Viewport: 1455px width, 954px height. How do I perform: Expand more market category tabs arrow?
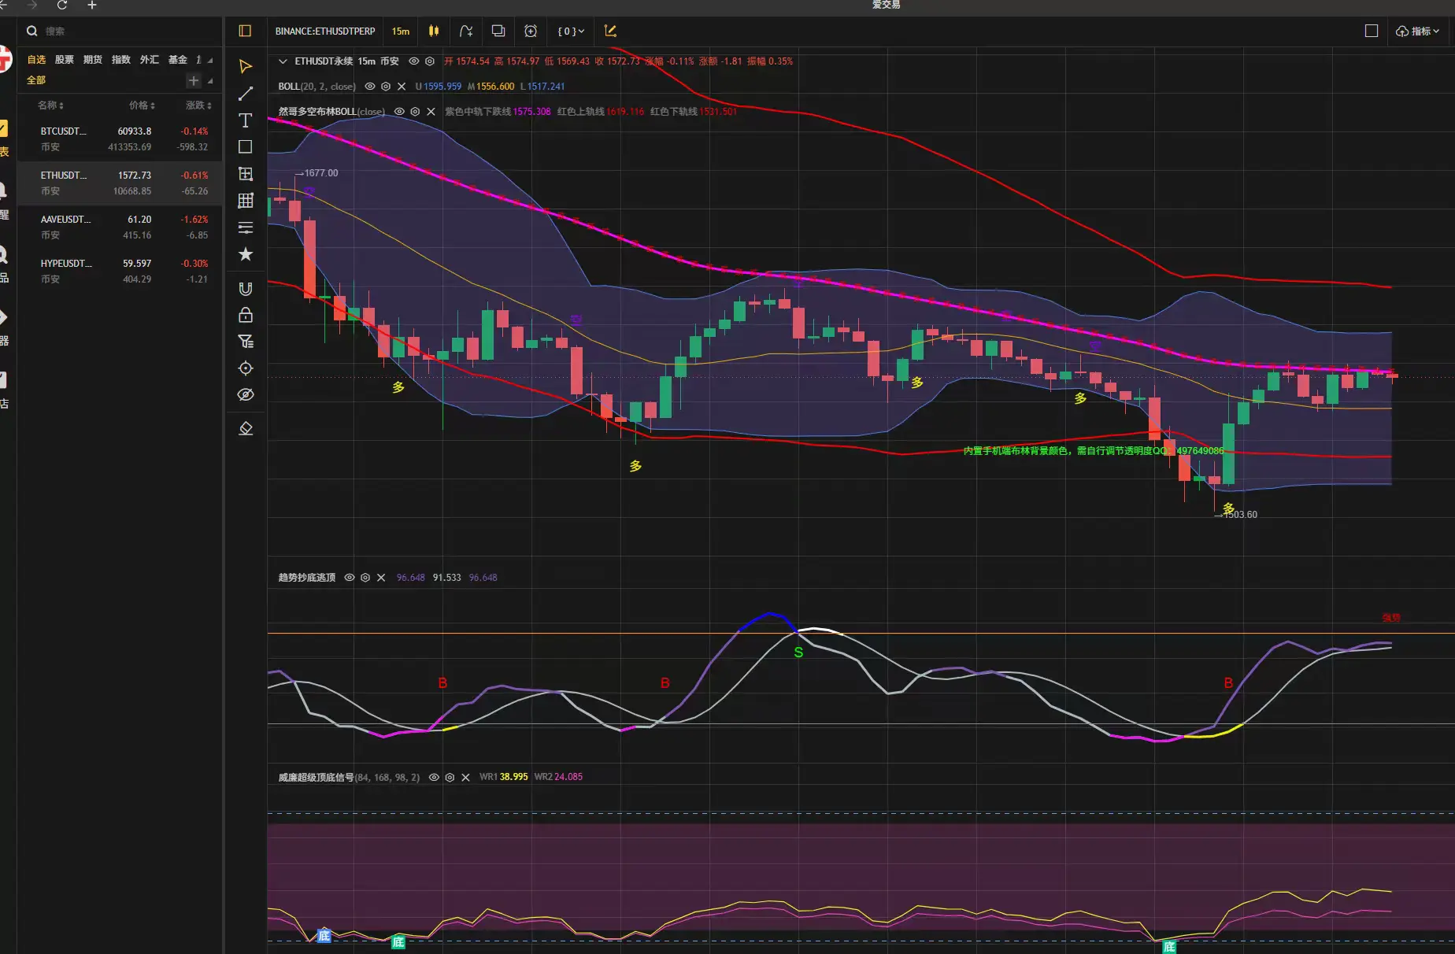(x=210, y=60)
